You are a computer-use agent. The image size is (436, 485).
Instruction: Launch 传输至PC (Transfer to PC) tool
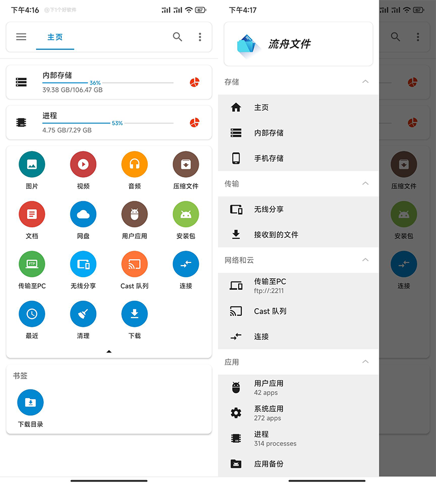click(x=32, y=264)
